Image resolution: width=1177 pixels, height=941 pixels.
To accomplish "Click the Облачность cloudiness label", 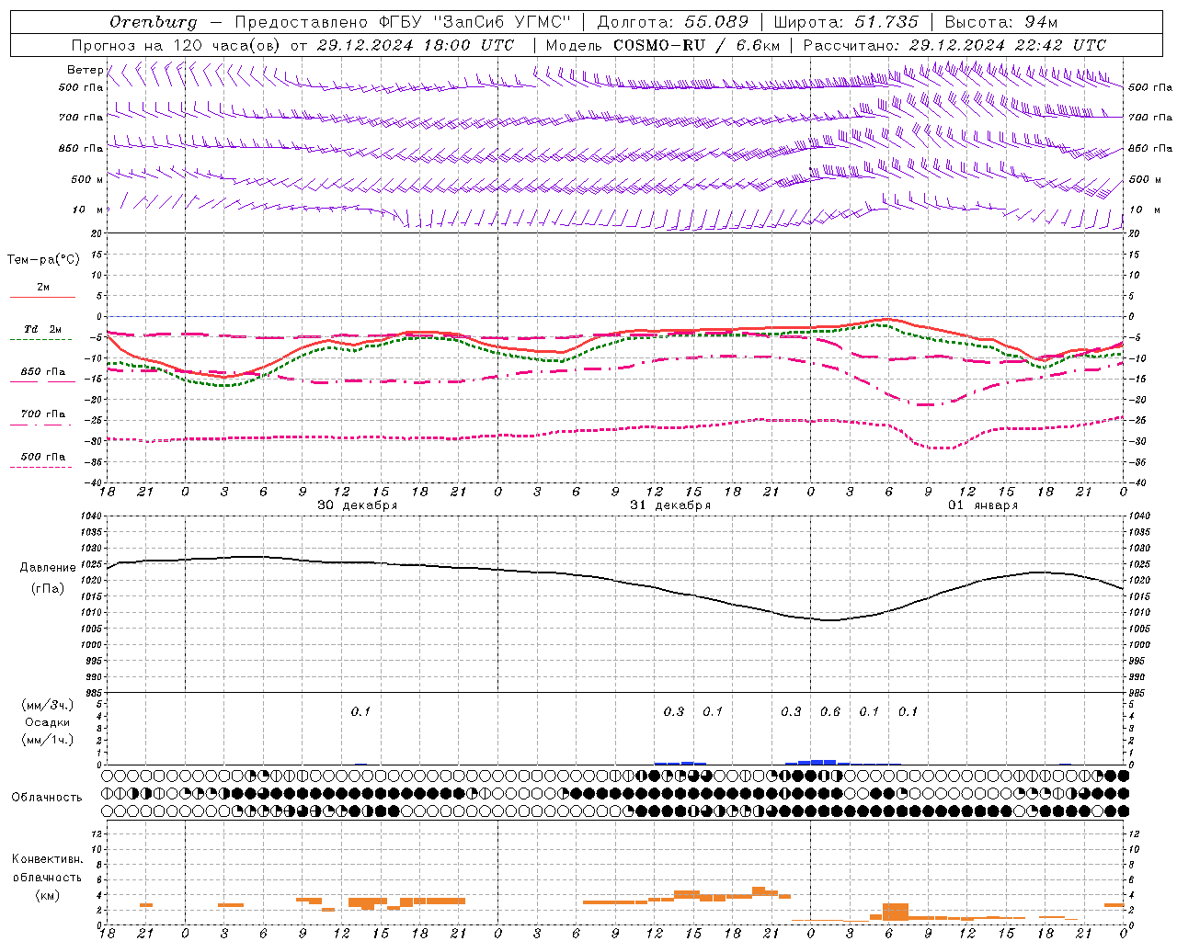I will (47, 797).
